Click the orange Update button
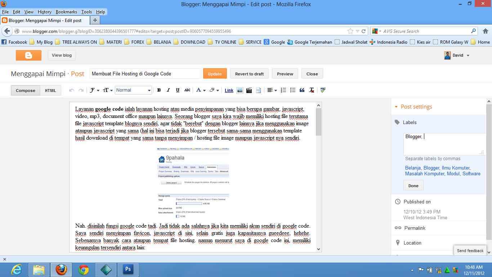 (215, 74)
